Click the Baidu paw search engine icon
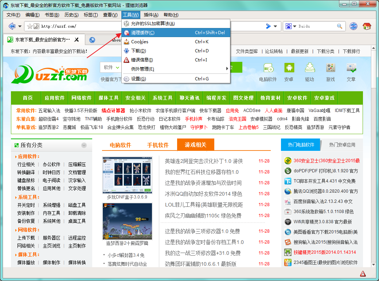 pyautogui.click(x=289, y=26)
